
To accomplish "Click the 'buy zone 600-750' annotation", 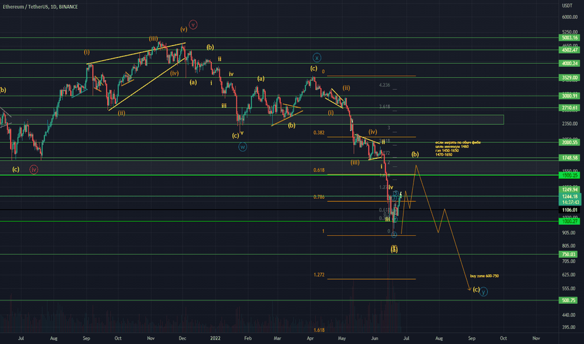I will 484,276.
